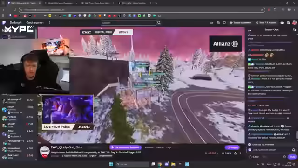This screenshot has height=168, width=298.
Task: Open the chat settings gear icon
Action: coord(284,157)
